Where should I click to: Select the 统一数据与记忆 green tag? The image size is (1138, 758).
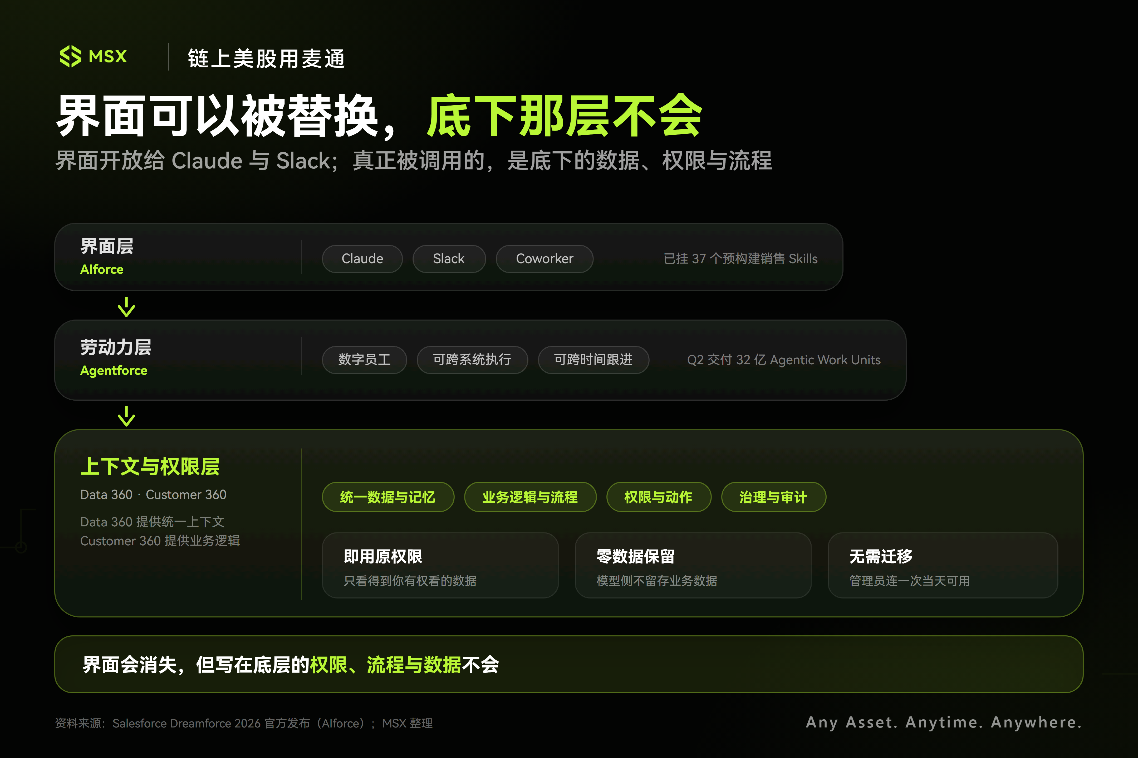pyautogui.click(x=388, y=497)
